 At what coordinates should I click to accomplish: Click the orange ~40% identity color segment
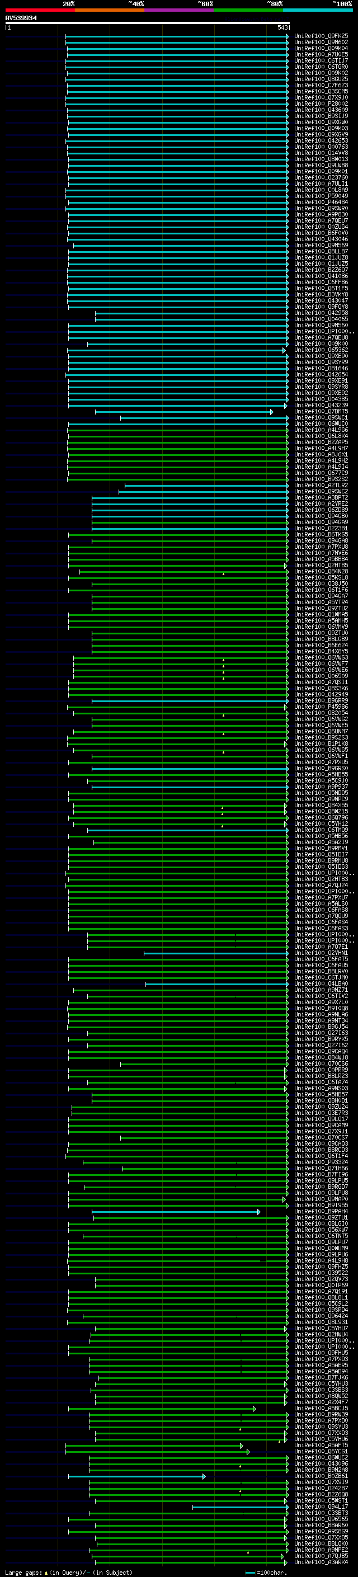pyautogui.click(x=110, y=10)
